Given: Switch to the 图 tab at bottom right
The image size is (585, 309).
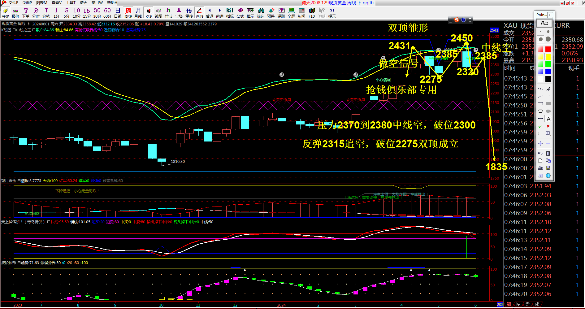Looking at the screenshot, I should click(518, 304).
